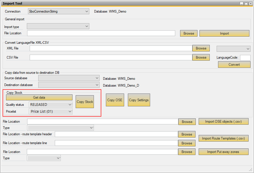Minimize the Import Tool window

click(x=241, y=3)
